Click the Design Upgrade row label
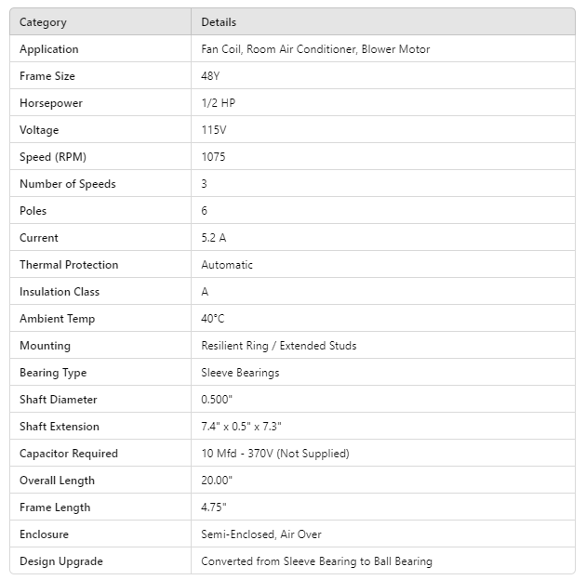Screen dimensions: 586x580 point(61,561)
